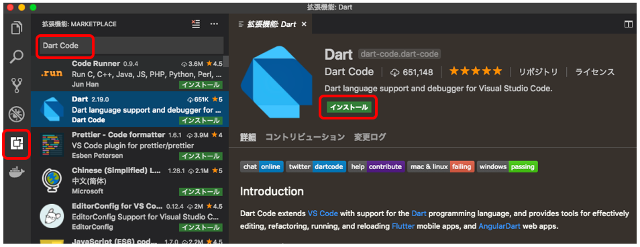Follow the VS Code link in introduction

pos(323,213)
